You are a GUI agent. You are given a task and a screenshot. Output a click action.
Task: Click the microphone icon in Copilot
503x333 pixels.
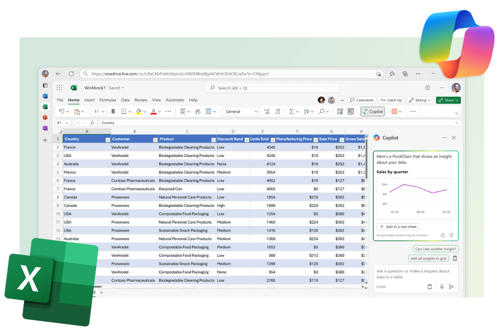pos(442,286)
